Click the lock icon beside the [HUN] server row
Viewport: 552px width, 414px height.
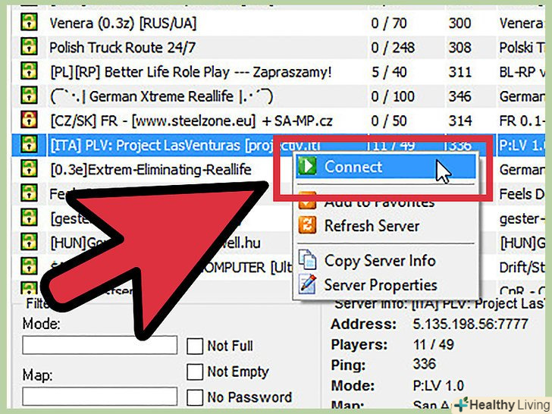click(x=29, y=242)
